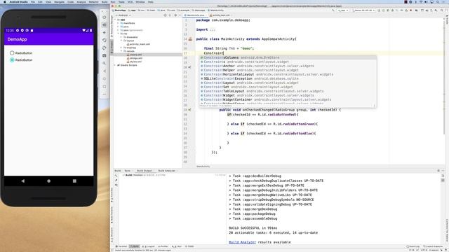The height and width of the screenshot is (252, 449).
Task: Open the Refactor menu
Action: coord(93,1)
